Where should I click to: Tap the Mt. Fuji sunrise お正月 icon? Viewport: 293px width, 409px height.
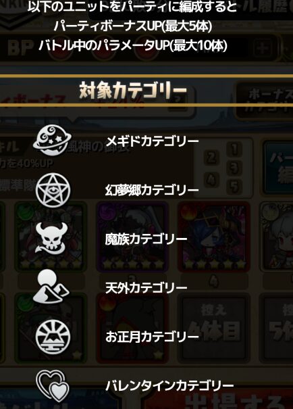[53, 337]
